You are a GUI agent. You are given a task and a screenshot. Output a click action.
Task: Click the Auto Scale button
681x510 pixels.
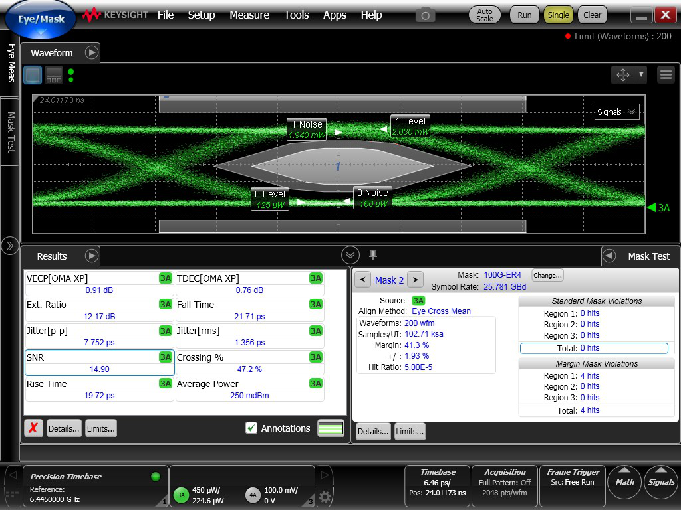(x=485, y=15)
